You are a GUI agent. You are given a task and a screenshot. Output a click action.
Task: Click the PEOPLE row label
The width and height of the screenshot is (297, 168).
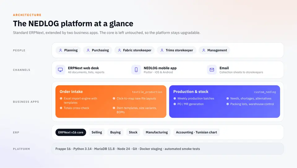click(x=19, y=51)
